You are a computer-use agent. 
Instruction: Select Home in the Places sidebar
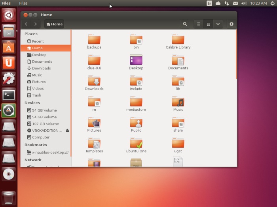[46, 48]
